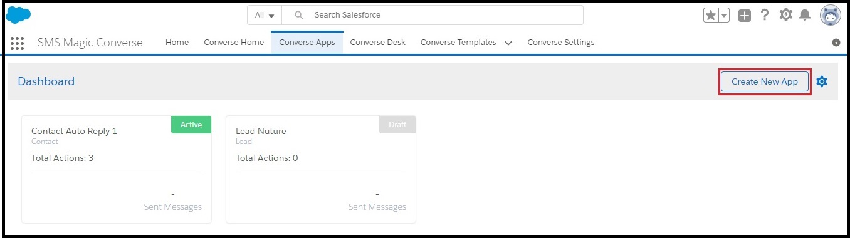Open the App Launcher grid icon
The image size is (850, 238).
tap(18, 43)
